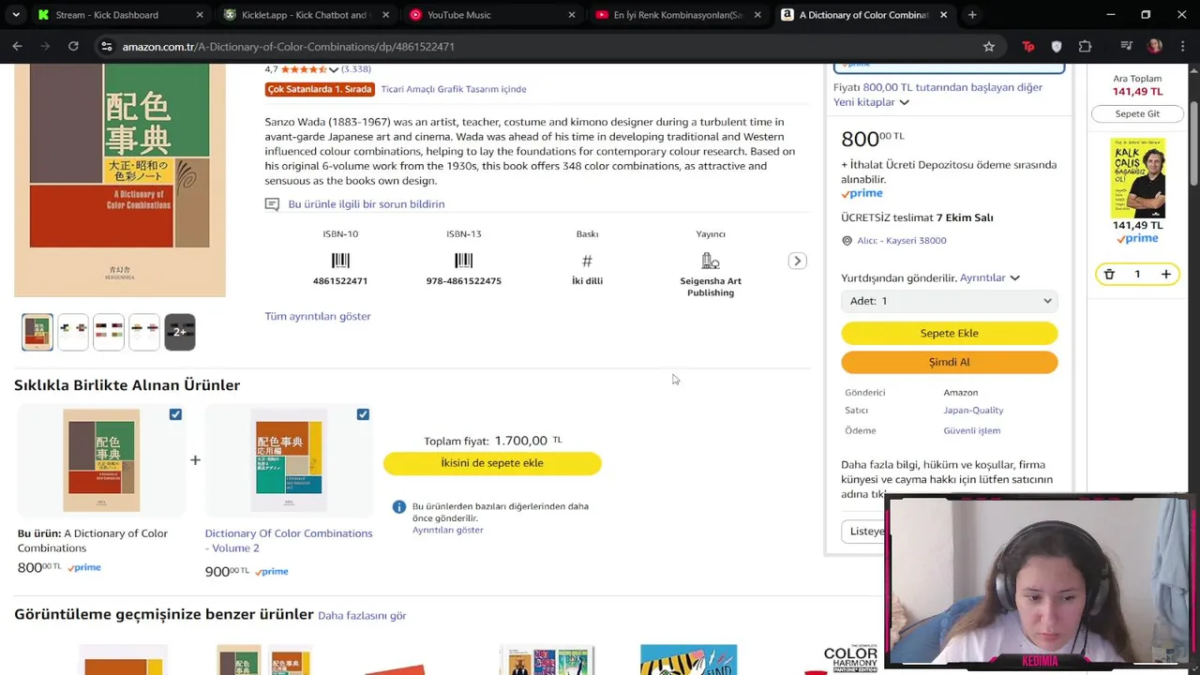
Task: Bookmark this page with the star icon
Action: [988, 46]
